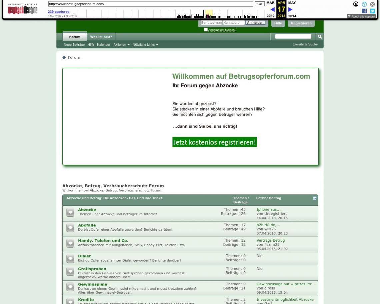This screenshot has height=304, width=380.
Task: Click the Willkommen auf Betrugsopferforum.com heading
Action: (241, 76)
